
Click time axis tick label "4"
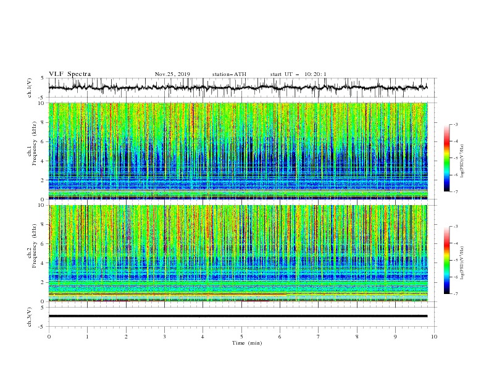(x=203, y=337)
